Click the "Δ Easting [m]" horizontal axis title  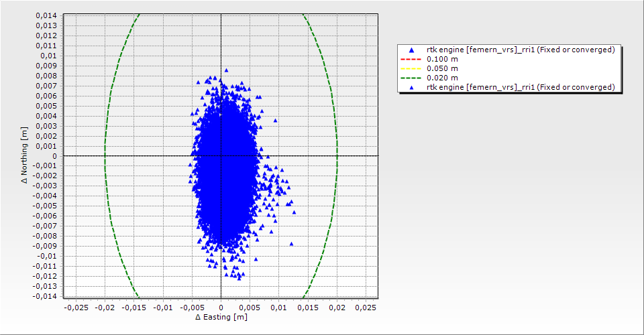(x=221, y=317)
